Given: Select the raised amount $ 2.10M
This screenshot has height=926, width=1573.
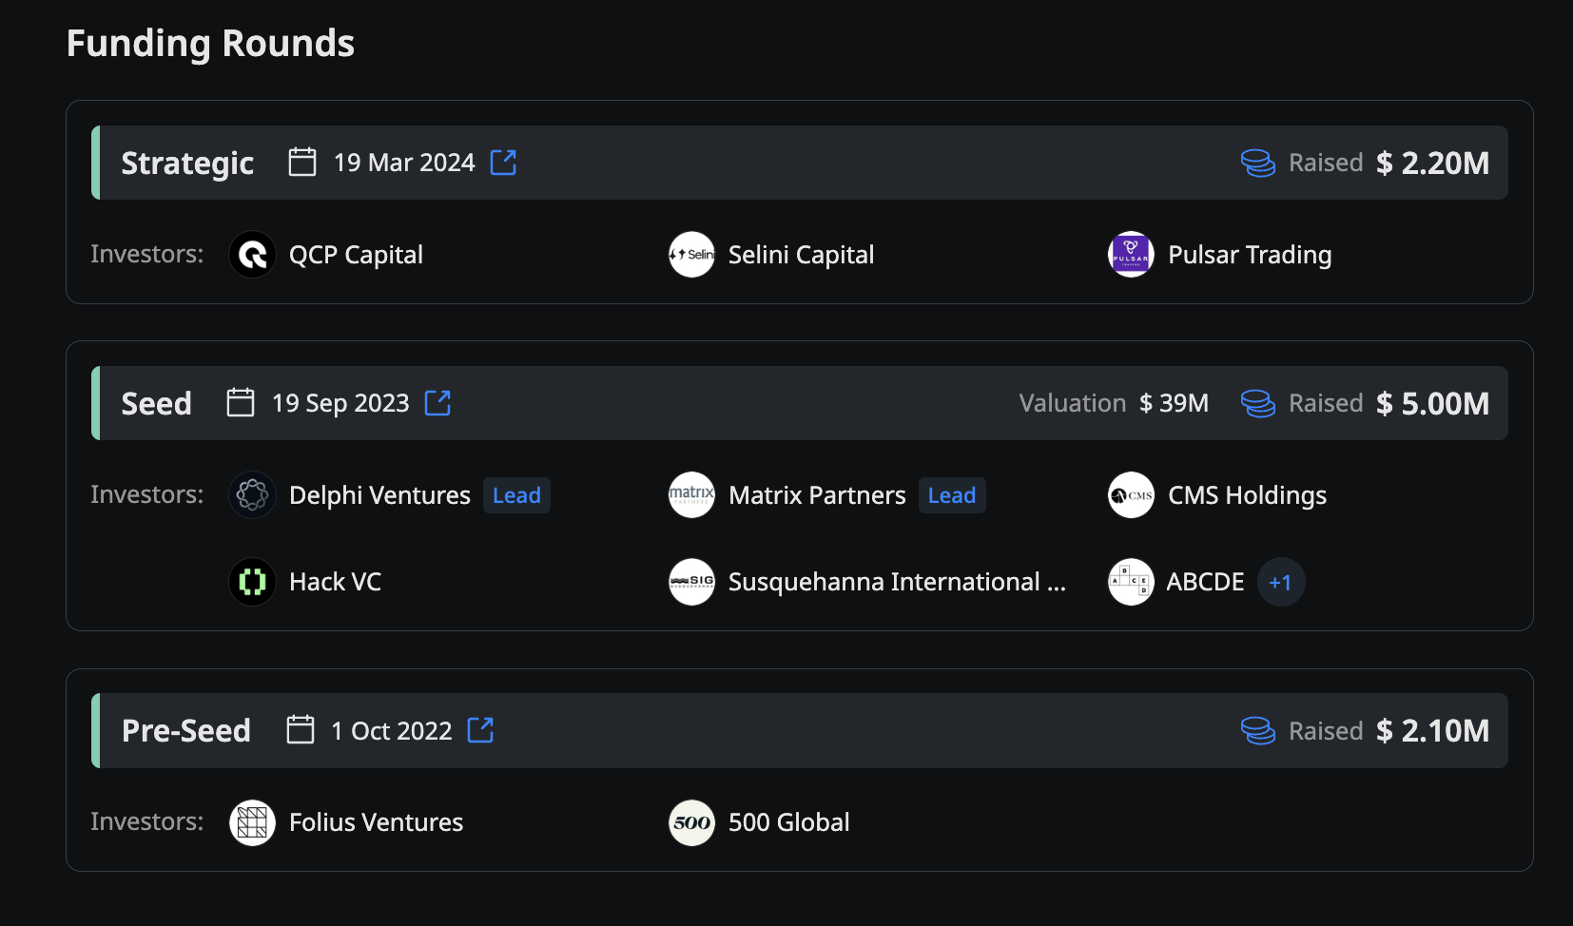Looking at the screenshot, I should click(x=1432, y=731).
